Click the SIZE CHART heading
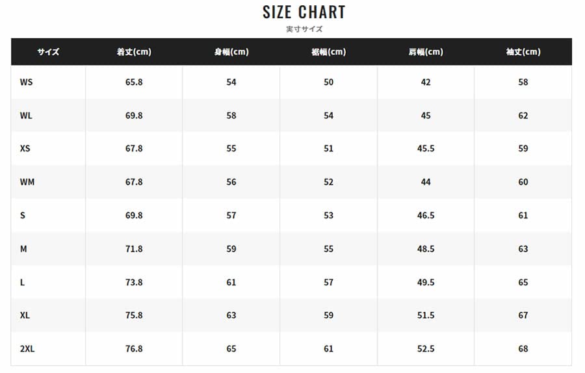The image size is (585, 373). (304, 12)
